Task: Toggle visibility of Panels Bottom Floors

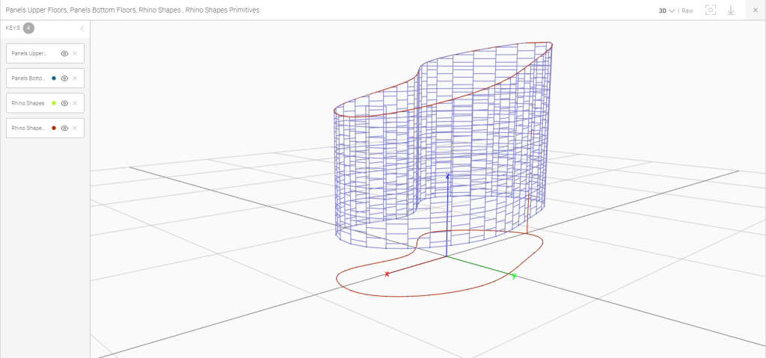Action: 64,78
